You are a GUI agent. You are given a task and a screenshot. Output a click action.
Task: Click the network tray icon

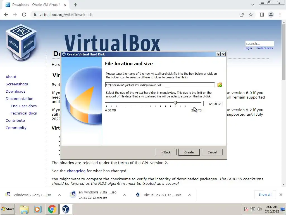tap(252, 209)
